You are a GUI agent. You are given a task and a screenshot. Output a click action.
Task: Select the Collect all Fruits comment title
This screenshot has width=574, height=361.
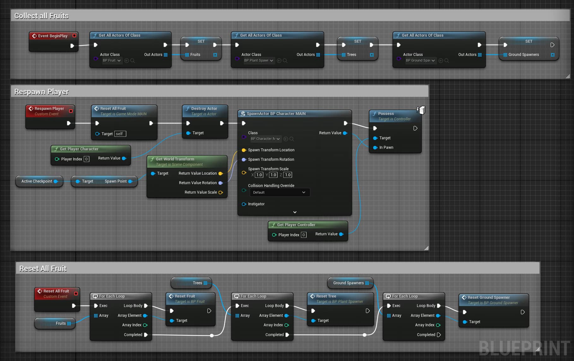point(41,16)
